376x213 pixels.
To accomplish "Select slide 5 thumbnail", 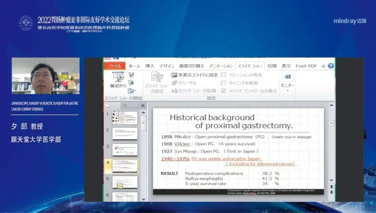I will tap(125, 182).
